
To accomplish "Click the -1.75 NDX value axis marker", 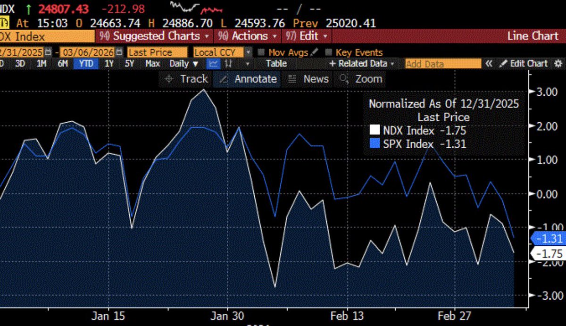I will (x=547, y=254).
